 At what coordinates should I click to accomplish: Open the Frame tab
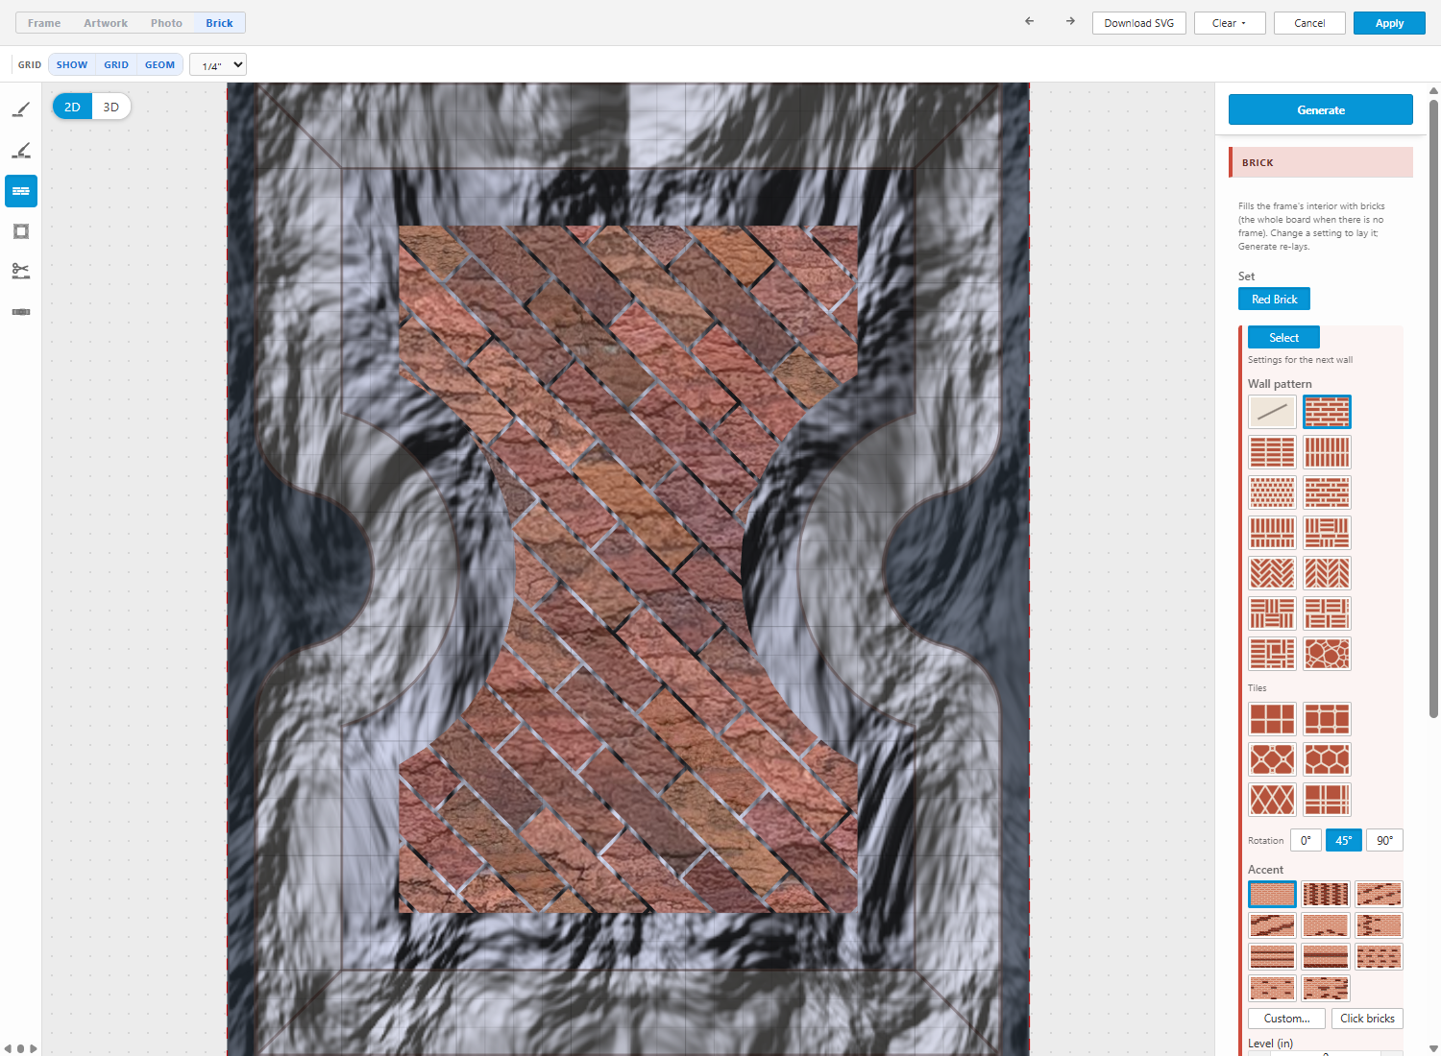point(44,23)
